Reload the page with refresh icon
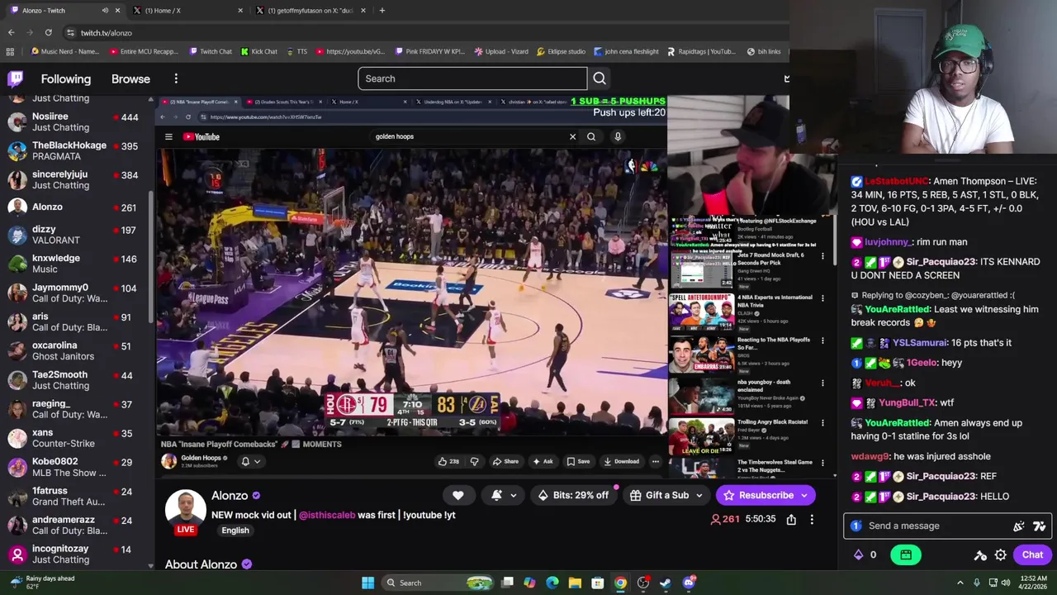The height and width of the screenshot is (595, 1057). pyautogui.click(x=49, y=32)
